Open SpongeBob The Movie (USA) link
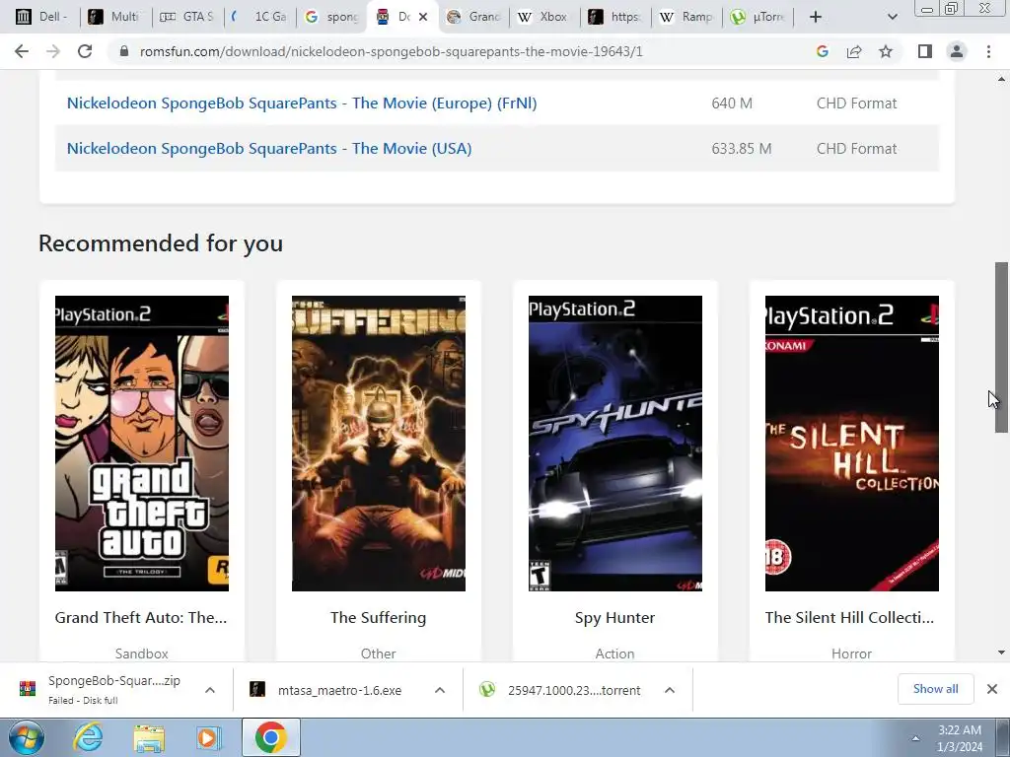The height and width of the screenshot is (757, 1010). [269, 148]
